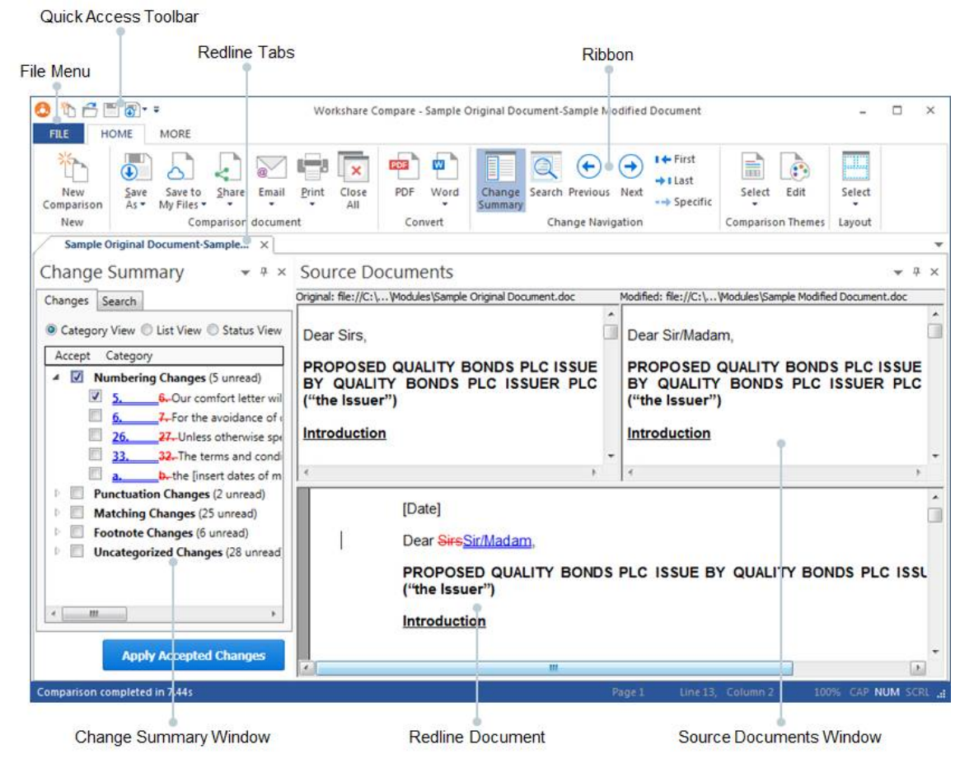Pin the Source Documents panel

click(x=916, y=272)
